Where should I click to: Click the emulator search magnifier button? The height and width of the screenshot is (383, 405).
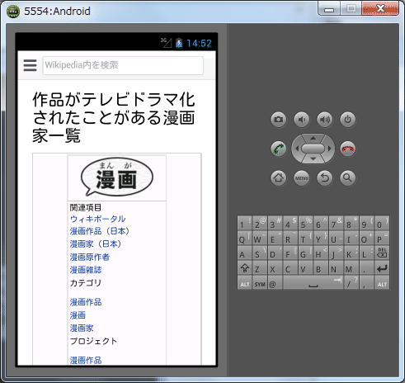click(348, 178)
